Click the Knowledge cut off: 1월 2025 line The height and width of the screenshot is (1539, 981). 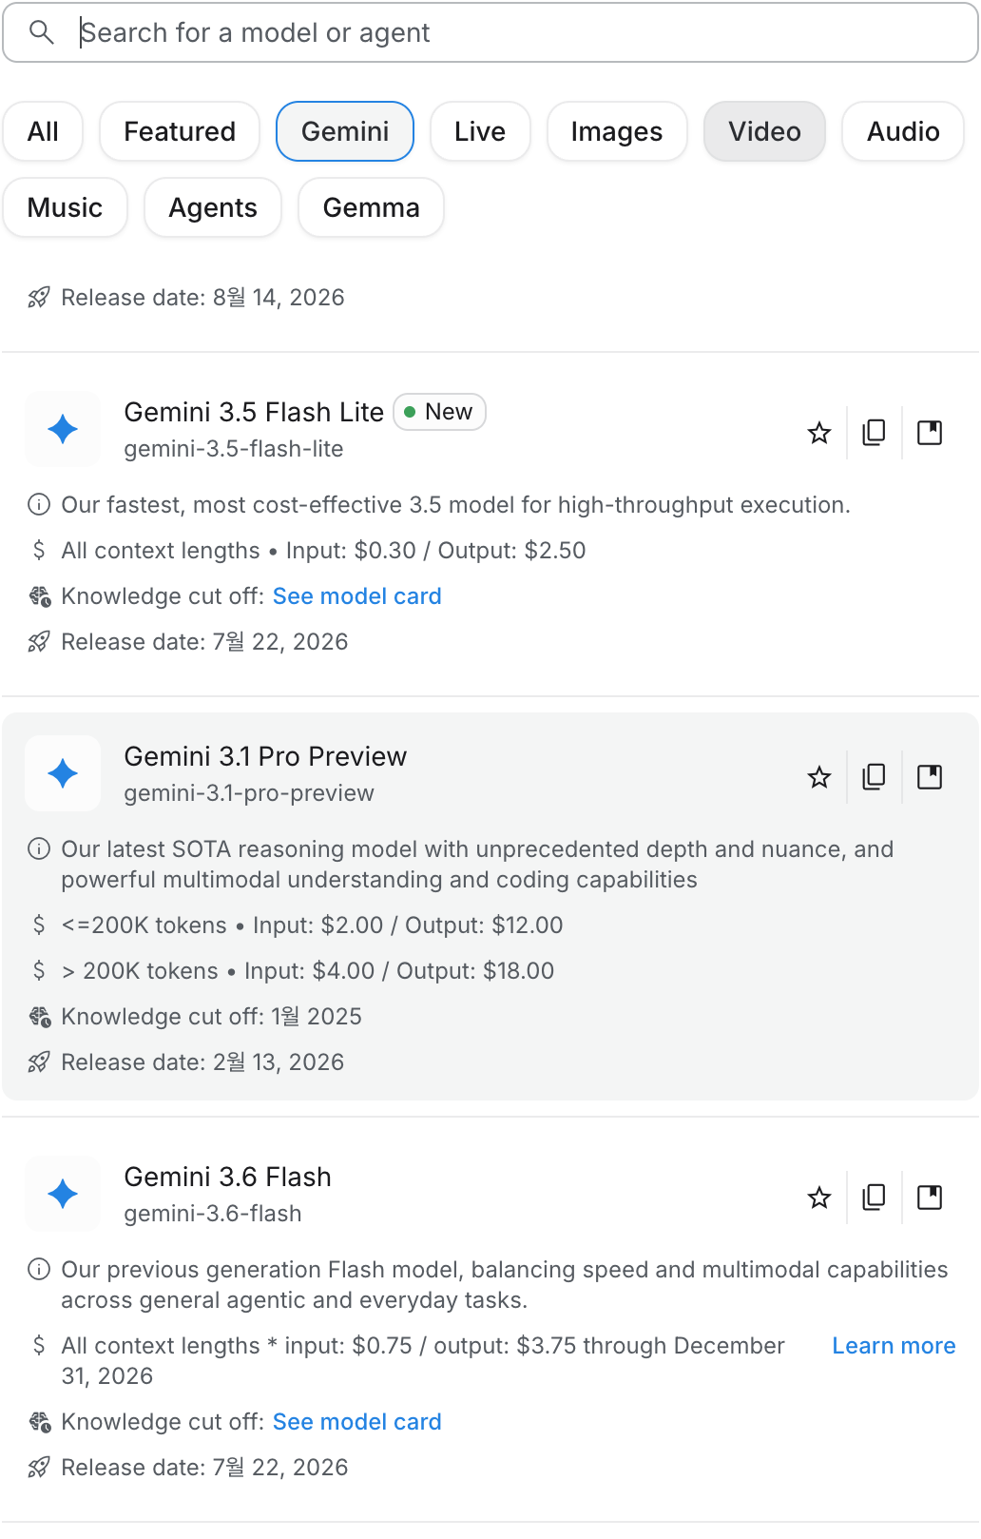pos(212,1017)
